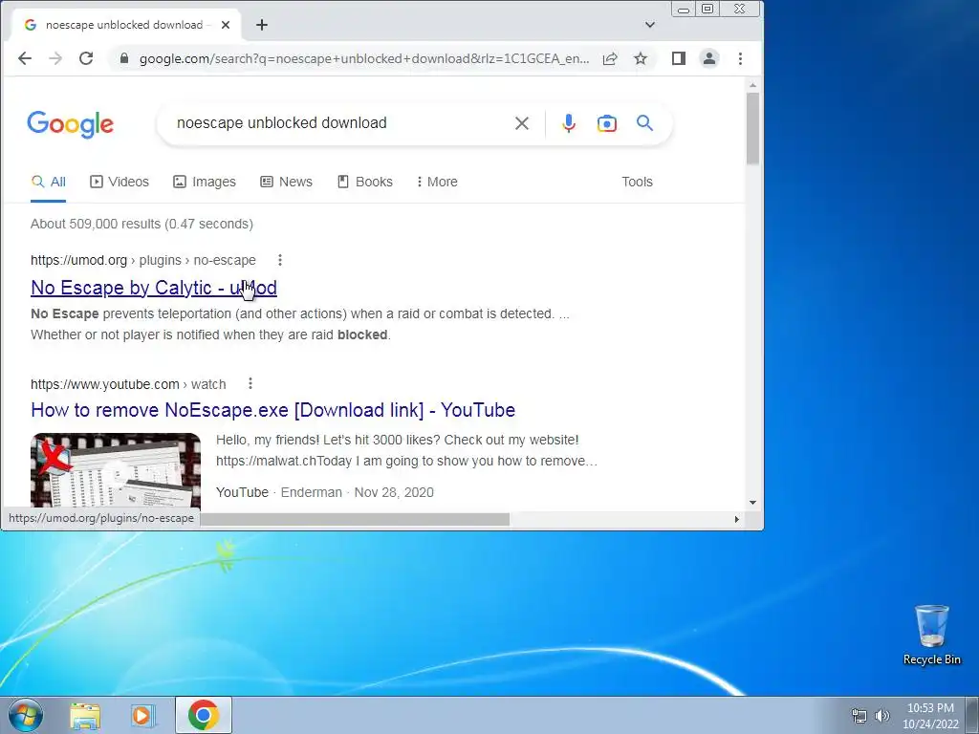Viewport: 979px width, 734px height.
Task: Bookmark this tab with the star
Action: [x=641, y=58]
